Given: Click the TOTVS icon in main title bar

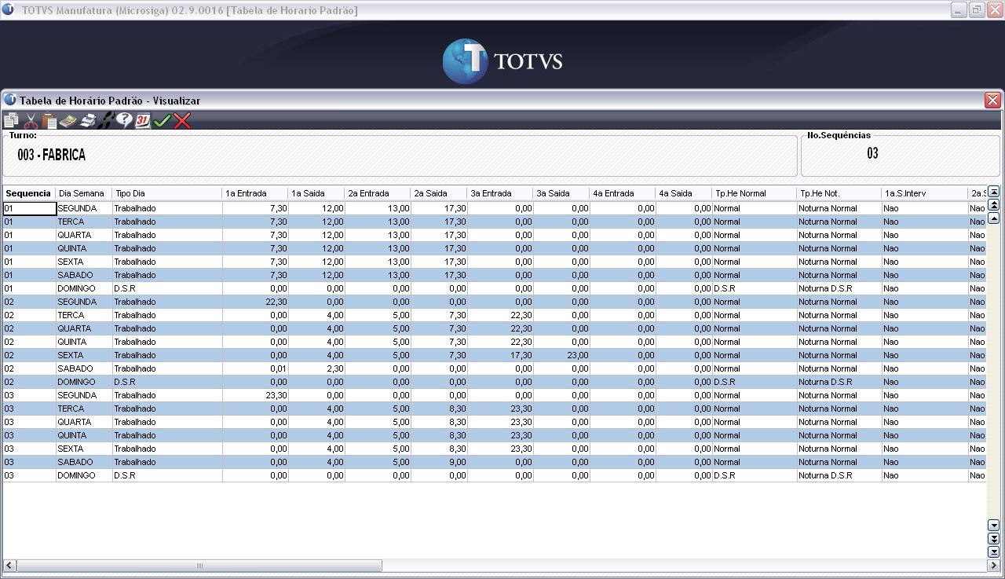Looking at the screenshot, I should click(8, 10).
